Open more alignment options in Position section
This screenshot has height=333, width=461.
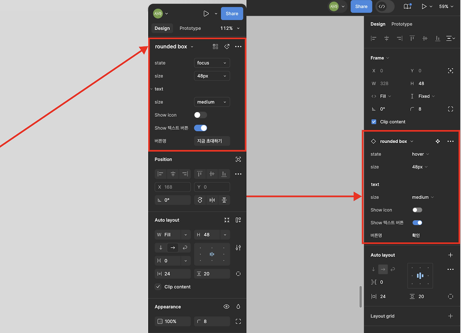238,174
